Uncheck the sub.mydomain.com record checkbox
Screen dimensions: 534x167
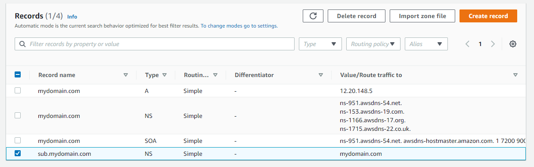click(18, 153)
